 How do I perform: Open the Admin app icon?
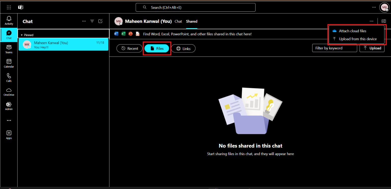[9, 106]
